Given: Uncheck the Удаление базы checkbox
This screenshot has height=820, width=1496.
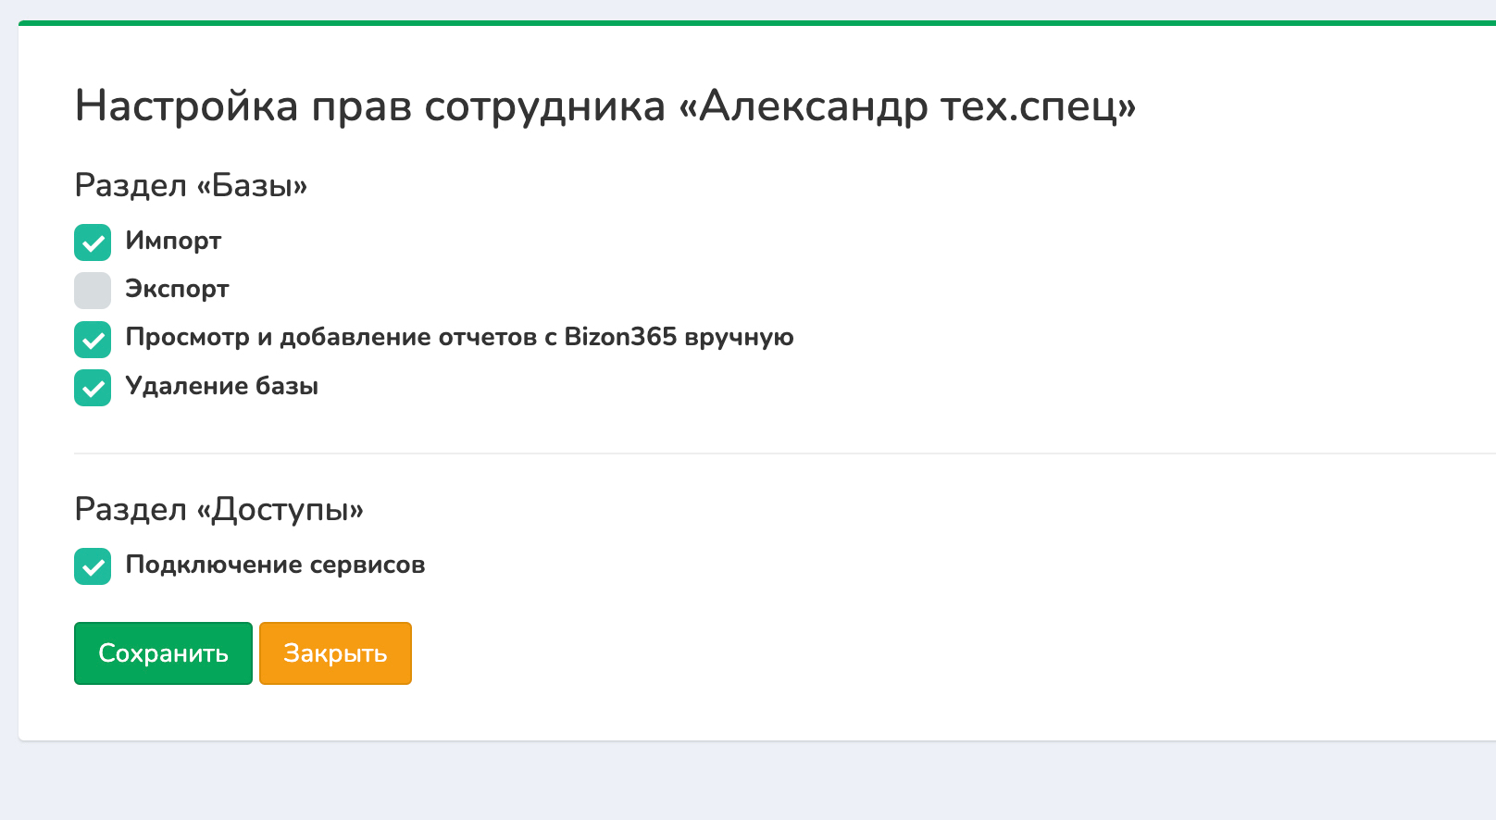Looking at the screenshot, I should click(93, 388).
